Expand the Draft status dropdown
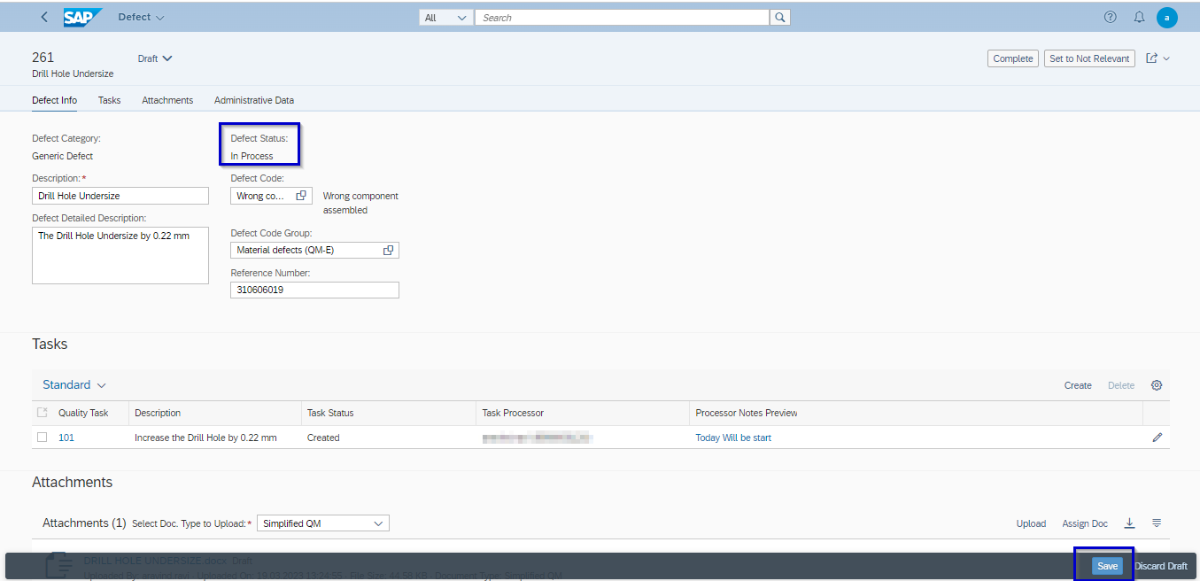This screenshot has height=581, width=1200. coord(155,58)
